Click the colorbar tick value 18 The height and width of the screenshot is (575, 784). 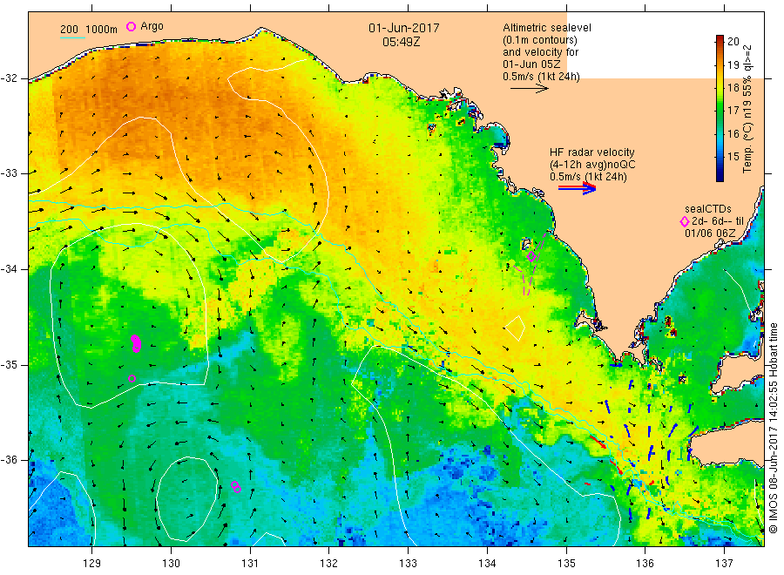point(733,87)
